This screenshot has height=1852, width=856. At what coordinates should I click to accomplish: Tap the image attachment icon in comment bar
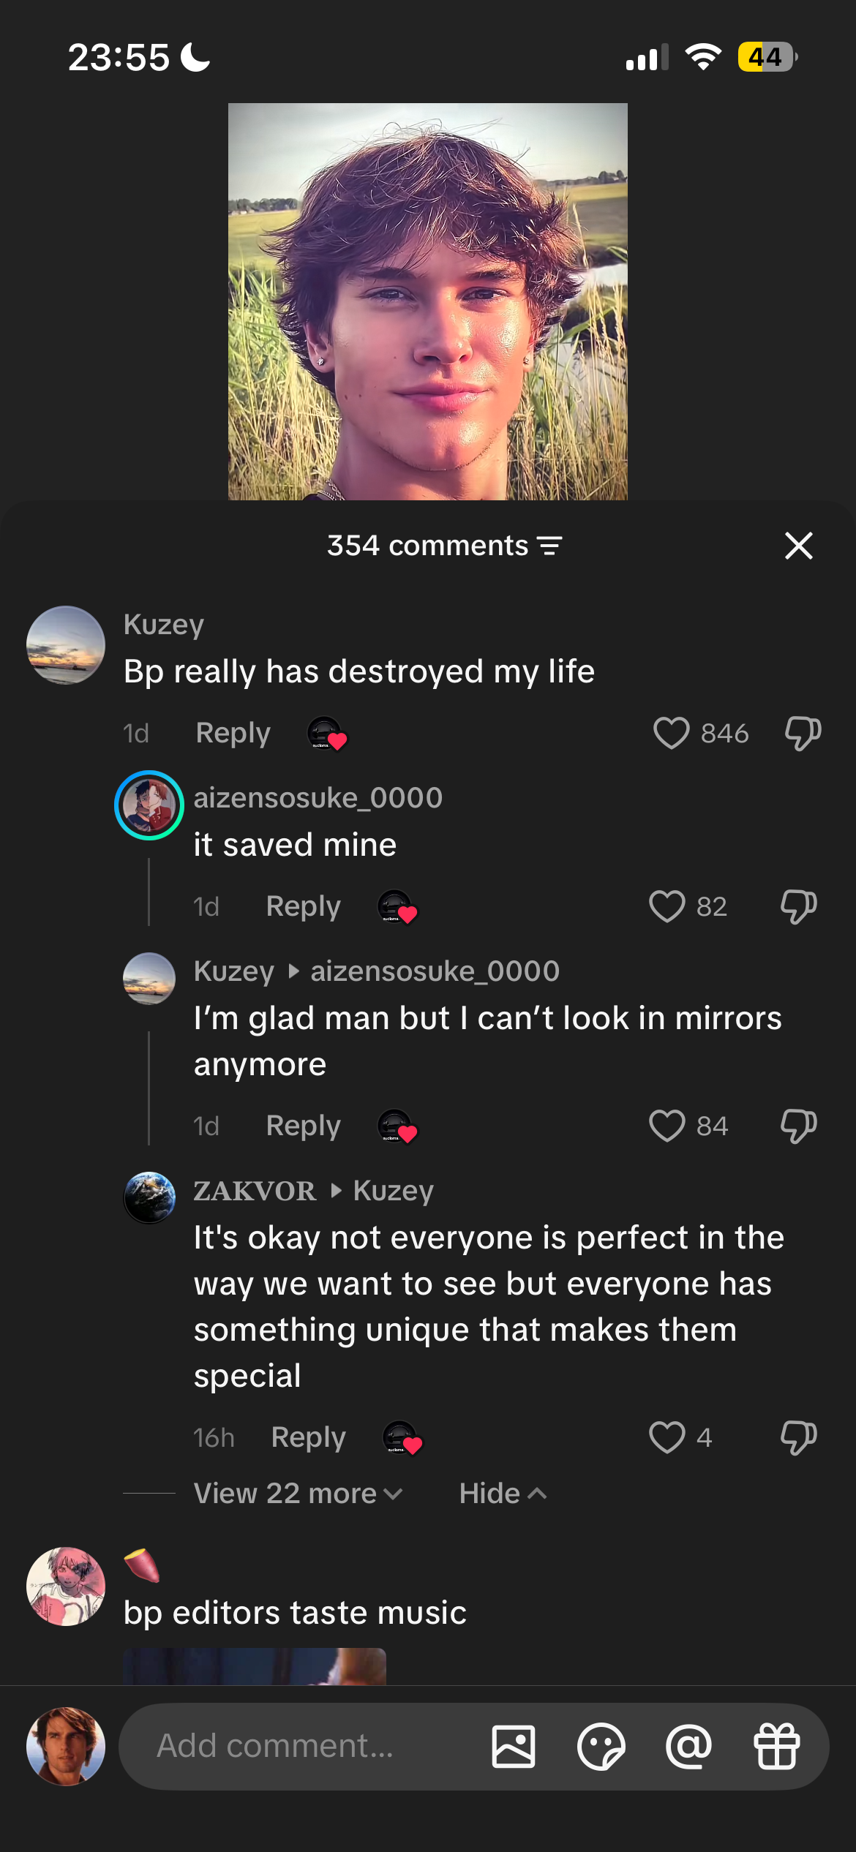[x=513, y=1746]
